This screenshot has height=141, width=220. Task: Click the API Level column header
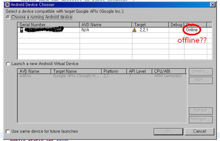click(139, 71)
